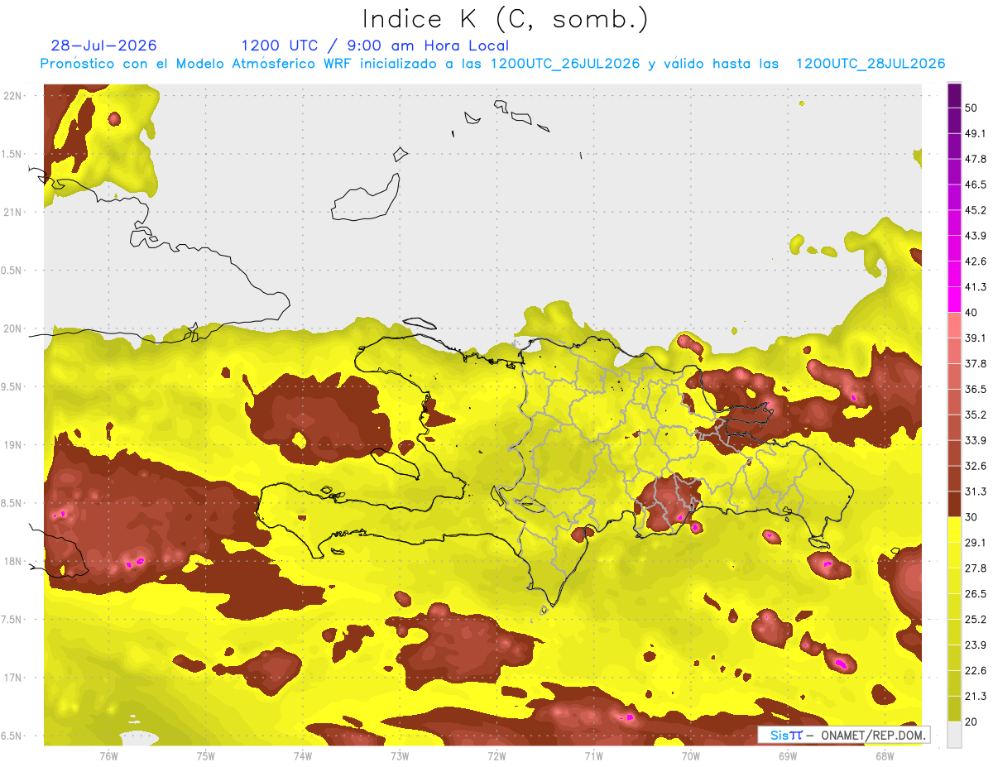Click colorbar value "29.1"
Image resolution: width=993 pixels, height=767 pixels.
point(976,543)
